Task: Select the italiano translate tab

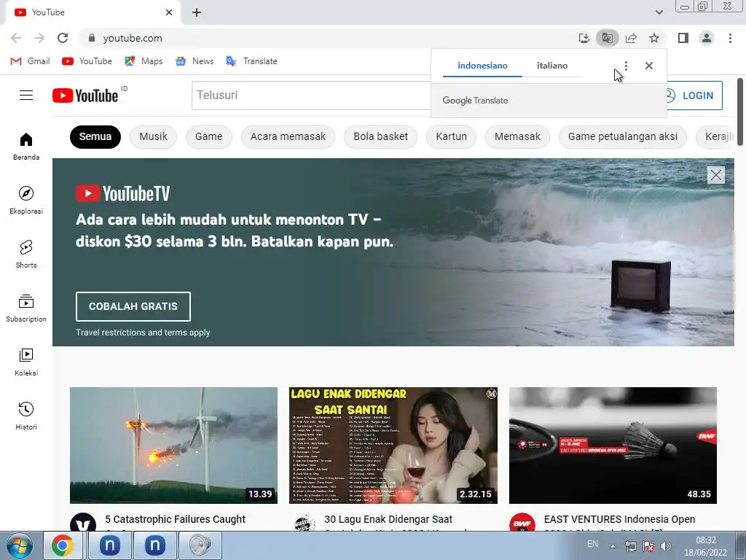Action: coord(552,66)
